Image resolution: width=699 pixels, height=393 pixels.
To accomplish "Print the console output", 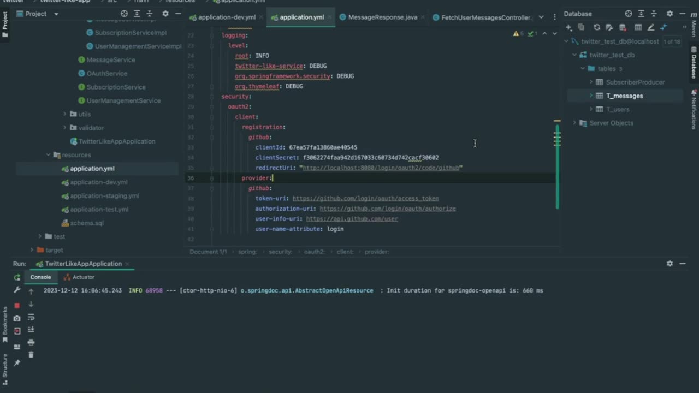I will pyautogui.click(x=31, y=342).
